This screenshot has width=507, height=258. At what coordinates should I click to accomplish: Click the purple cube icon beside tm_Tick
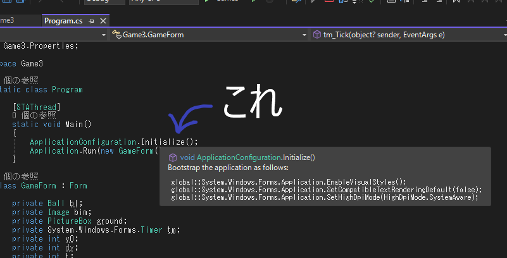point(318,35)
